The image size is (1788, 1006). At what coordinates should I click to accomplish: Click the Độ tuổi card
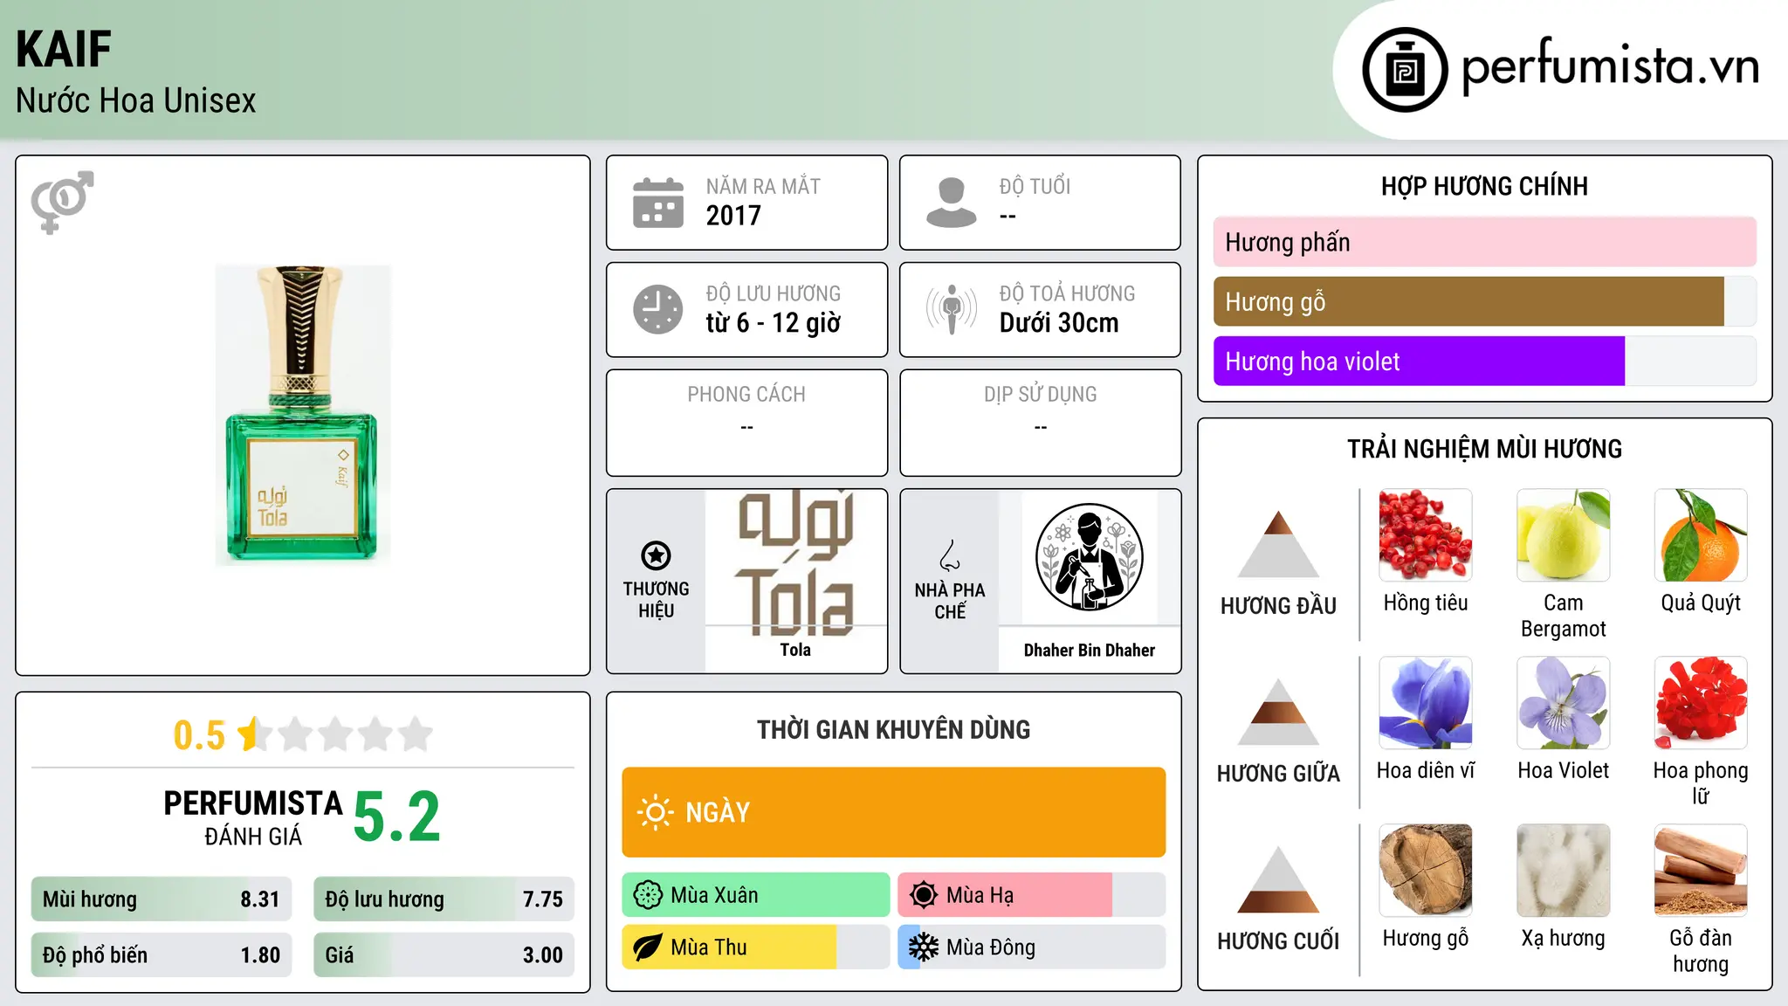tap(1040, 203)
